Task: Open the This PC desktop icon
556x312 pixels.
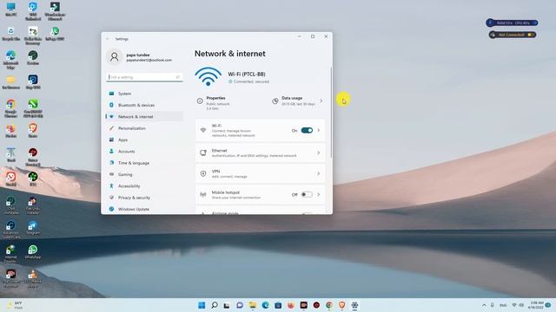Action: (11, 10)
